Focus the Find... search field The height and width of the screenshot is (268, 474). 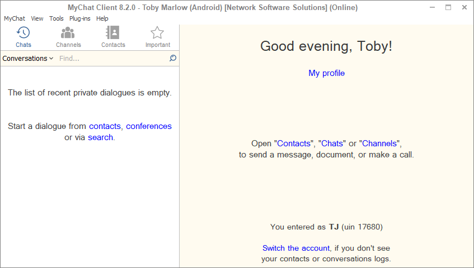point(114,58)
